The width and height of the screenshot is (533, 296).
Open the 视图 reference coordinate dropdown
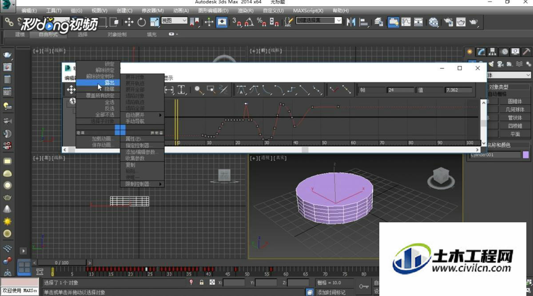click(x=174, y=20)
